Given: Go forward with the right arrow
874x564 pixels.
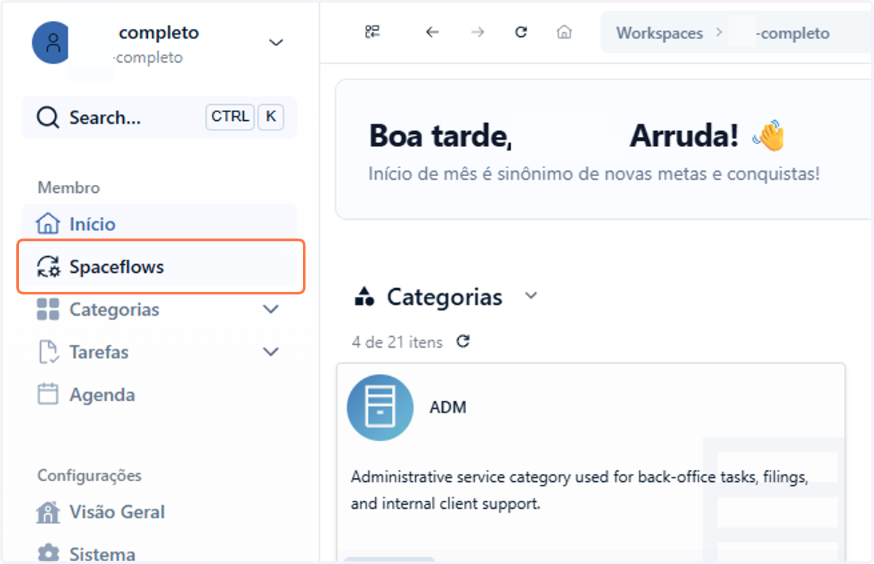Looking at the screenshot, I should pyautogui.click(x=478, y=32).
